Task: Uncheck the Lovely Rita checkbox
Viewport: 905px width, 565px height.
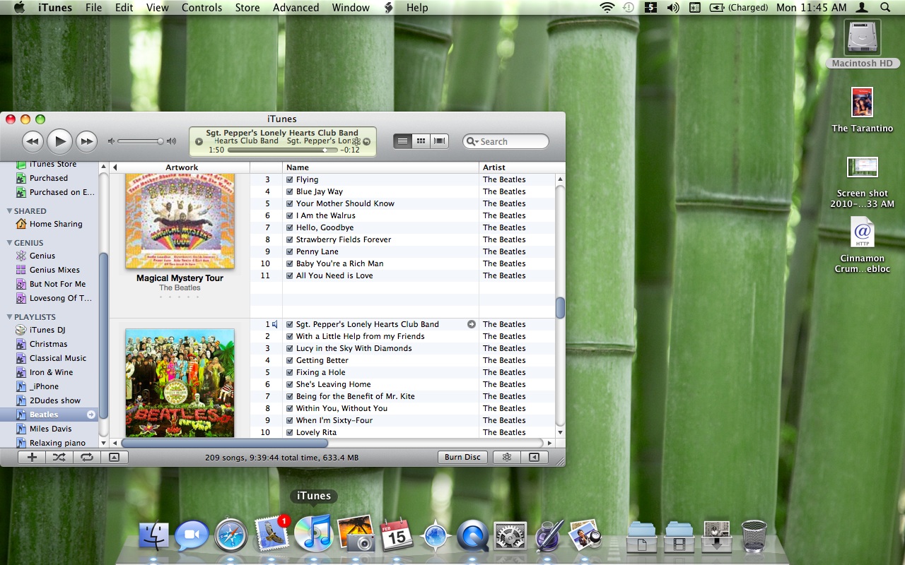Action: (x=289, y=432)
